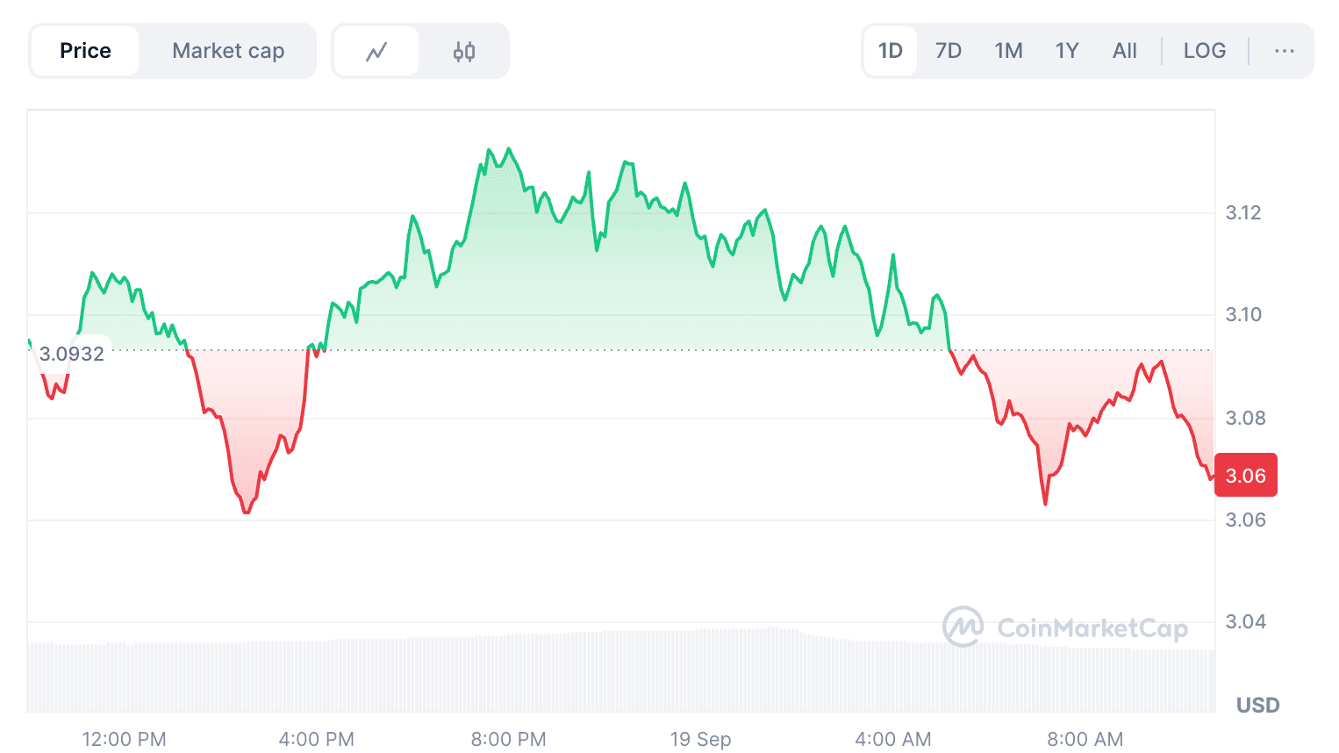Toggle the line chart display mode
This screenshot has height=753, width=1339.
point(376,50)
